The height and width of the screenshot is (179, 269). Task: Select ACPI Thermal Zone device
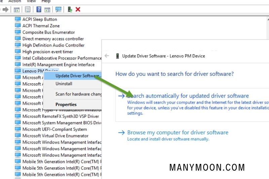pyautogui.click(x=41, y=26)
